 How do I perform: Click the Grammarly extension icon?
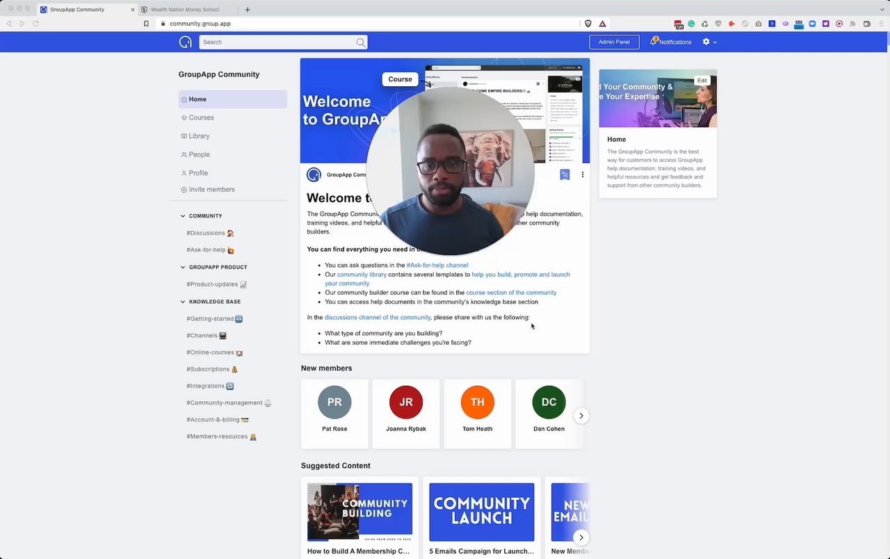click(x=691, y=24)
